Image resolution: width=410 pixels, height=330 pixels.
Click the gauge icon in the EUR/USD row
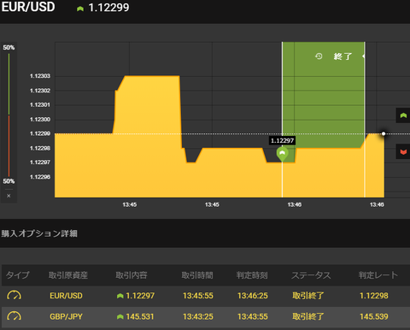pos(14,296)
